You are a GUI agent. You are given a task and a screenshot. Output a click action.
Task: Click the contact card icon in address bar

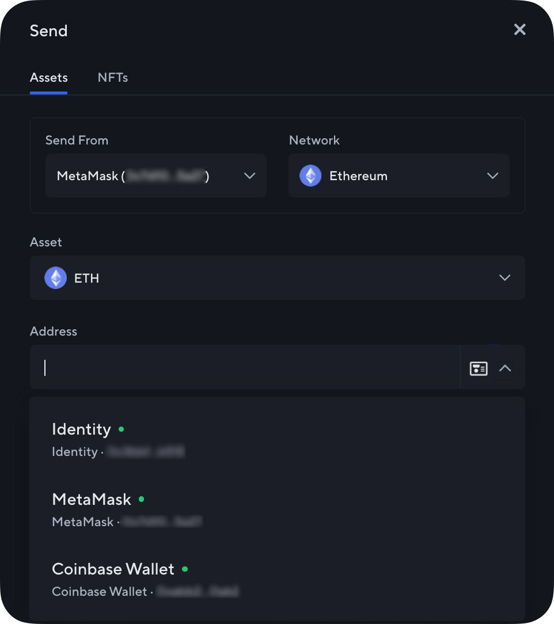pos(478,368)
